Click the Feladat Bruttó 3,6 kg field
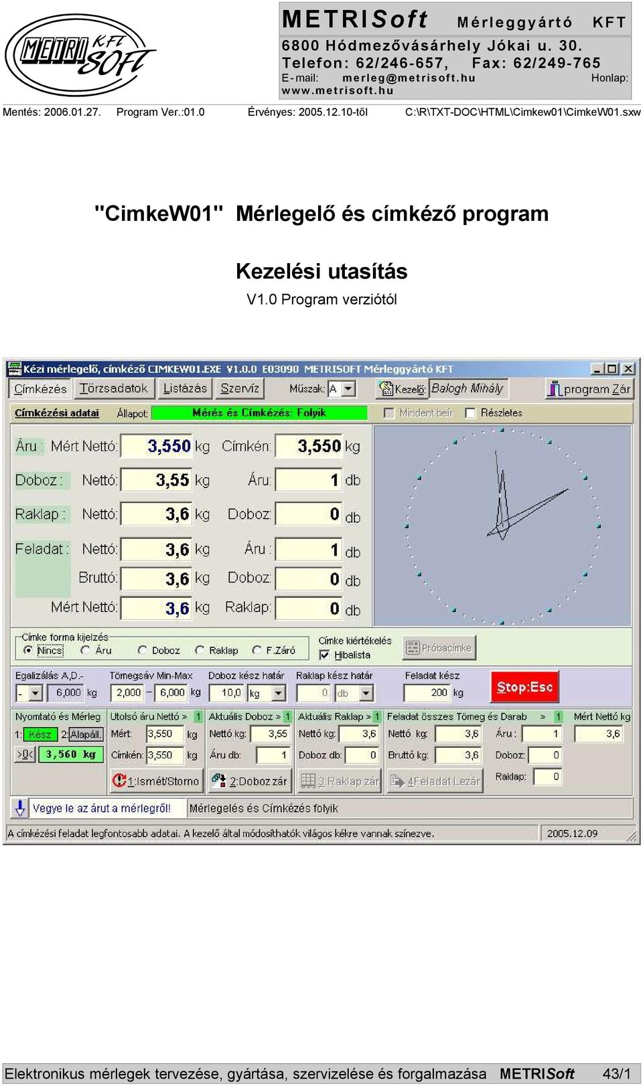This screenshot has height=1086, width=643. [156, 578]
